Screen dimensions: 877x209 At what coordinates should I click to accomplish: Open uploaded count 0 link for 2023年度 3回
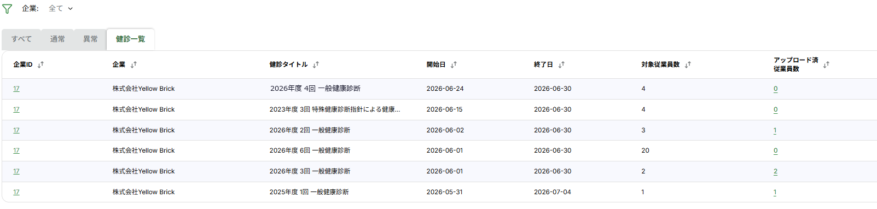pyautogui.click(x=776, y=109)
